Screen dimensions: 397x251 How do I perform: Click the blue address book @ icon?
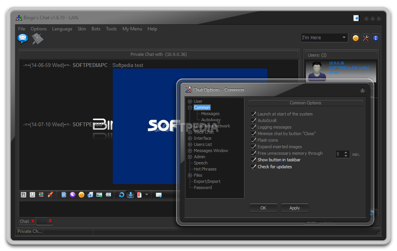(64, 195)
